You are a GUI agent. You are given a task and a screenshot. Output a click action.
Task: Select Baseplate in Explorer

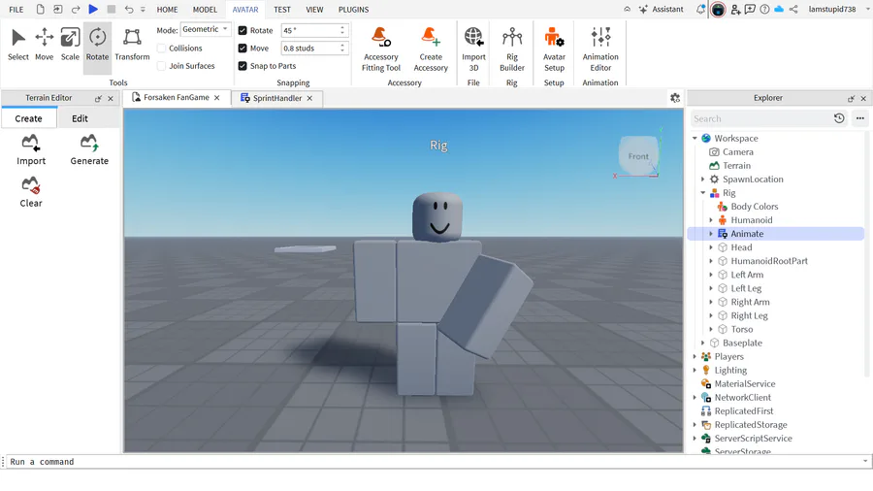click(742, 343)
